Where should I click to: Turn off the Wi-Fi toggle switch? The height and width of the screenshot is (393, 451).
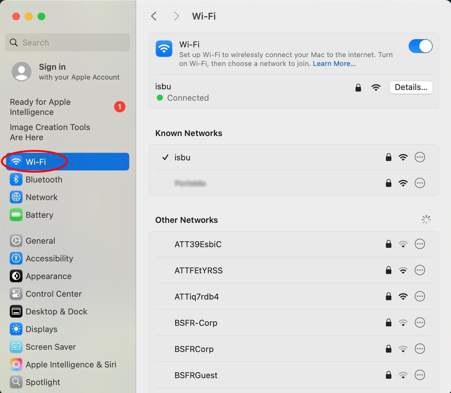pyautogui.click(x=420, y=46)
